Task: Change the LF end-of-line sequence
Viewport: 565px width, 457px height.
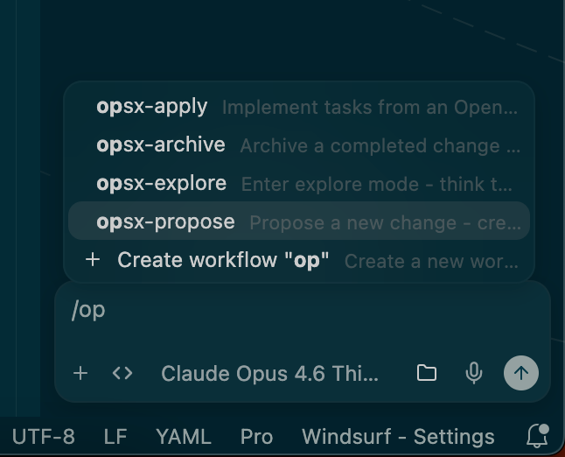Action: 115,437
